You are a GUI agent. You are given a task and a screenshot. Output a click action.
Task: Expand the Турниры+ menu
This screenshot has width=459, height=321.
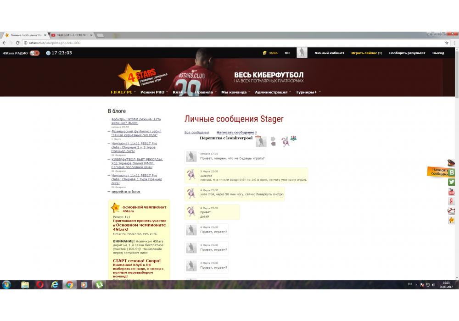(x=308, y=92)
